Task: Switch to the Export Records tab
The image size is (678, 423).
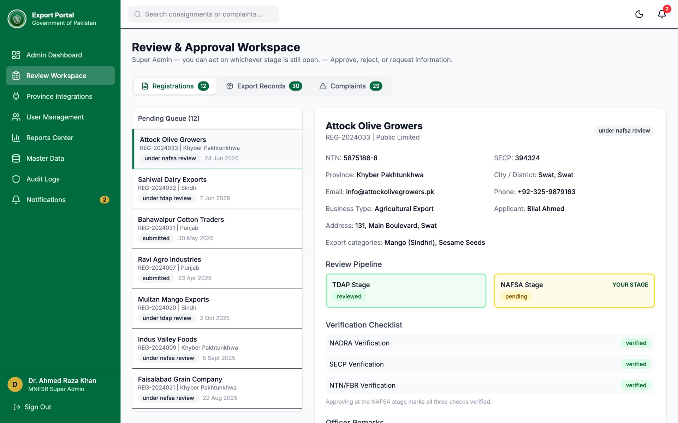Action: click(x=264, y=86)
